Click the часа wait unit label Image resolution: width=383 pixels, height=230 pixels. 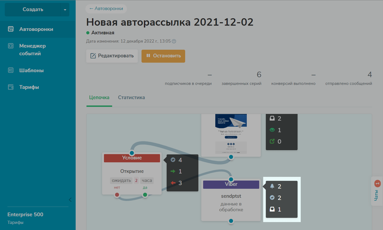pyautogui.click(x=147, y=181)
